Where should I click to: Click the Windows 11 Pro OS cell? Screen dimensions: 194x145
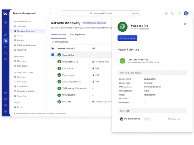point(100,61)
